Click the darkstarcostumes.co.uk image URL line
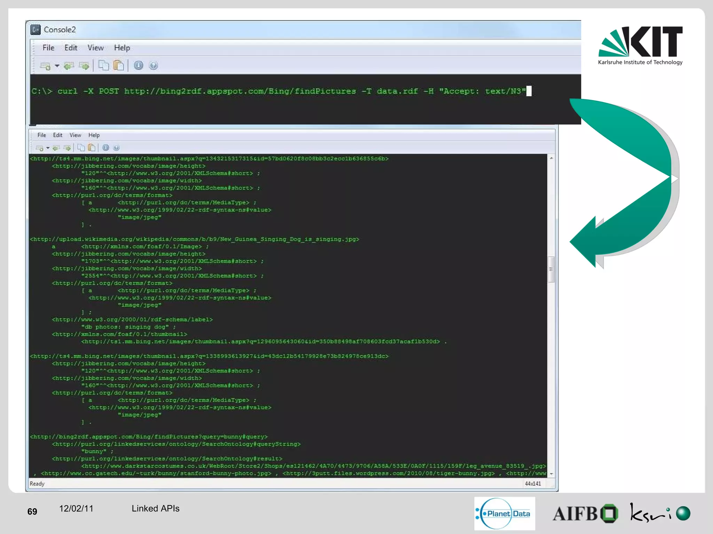713x534 pixels. pyautogui.click(x=314, y=466)
